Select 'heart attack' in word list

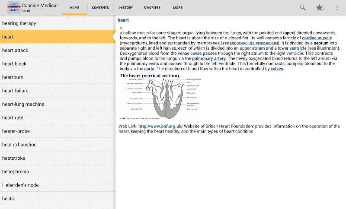pyautogui.click(x=58, y=50)
